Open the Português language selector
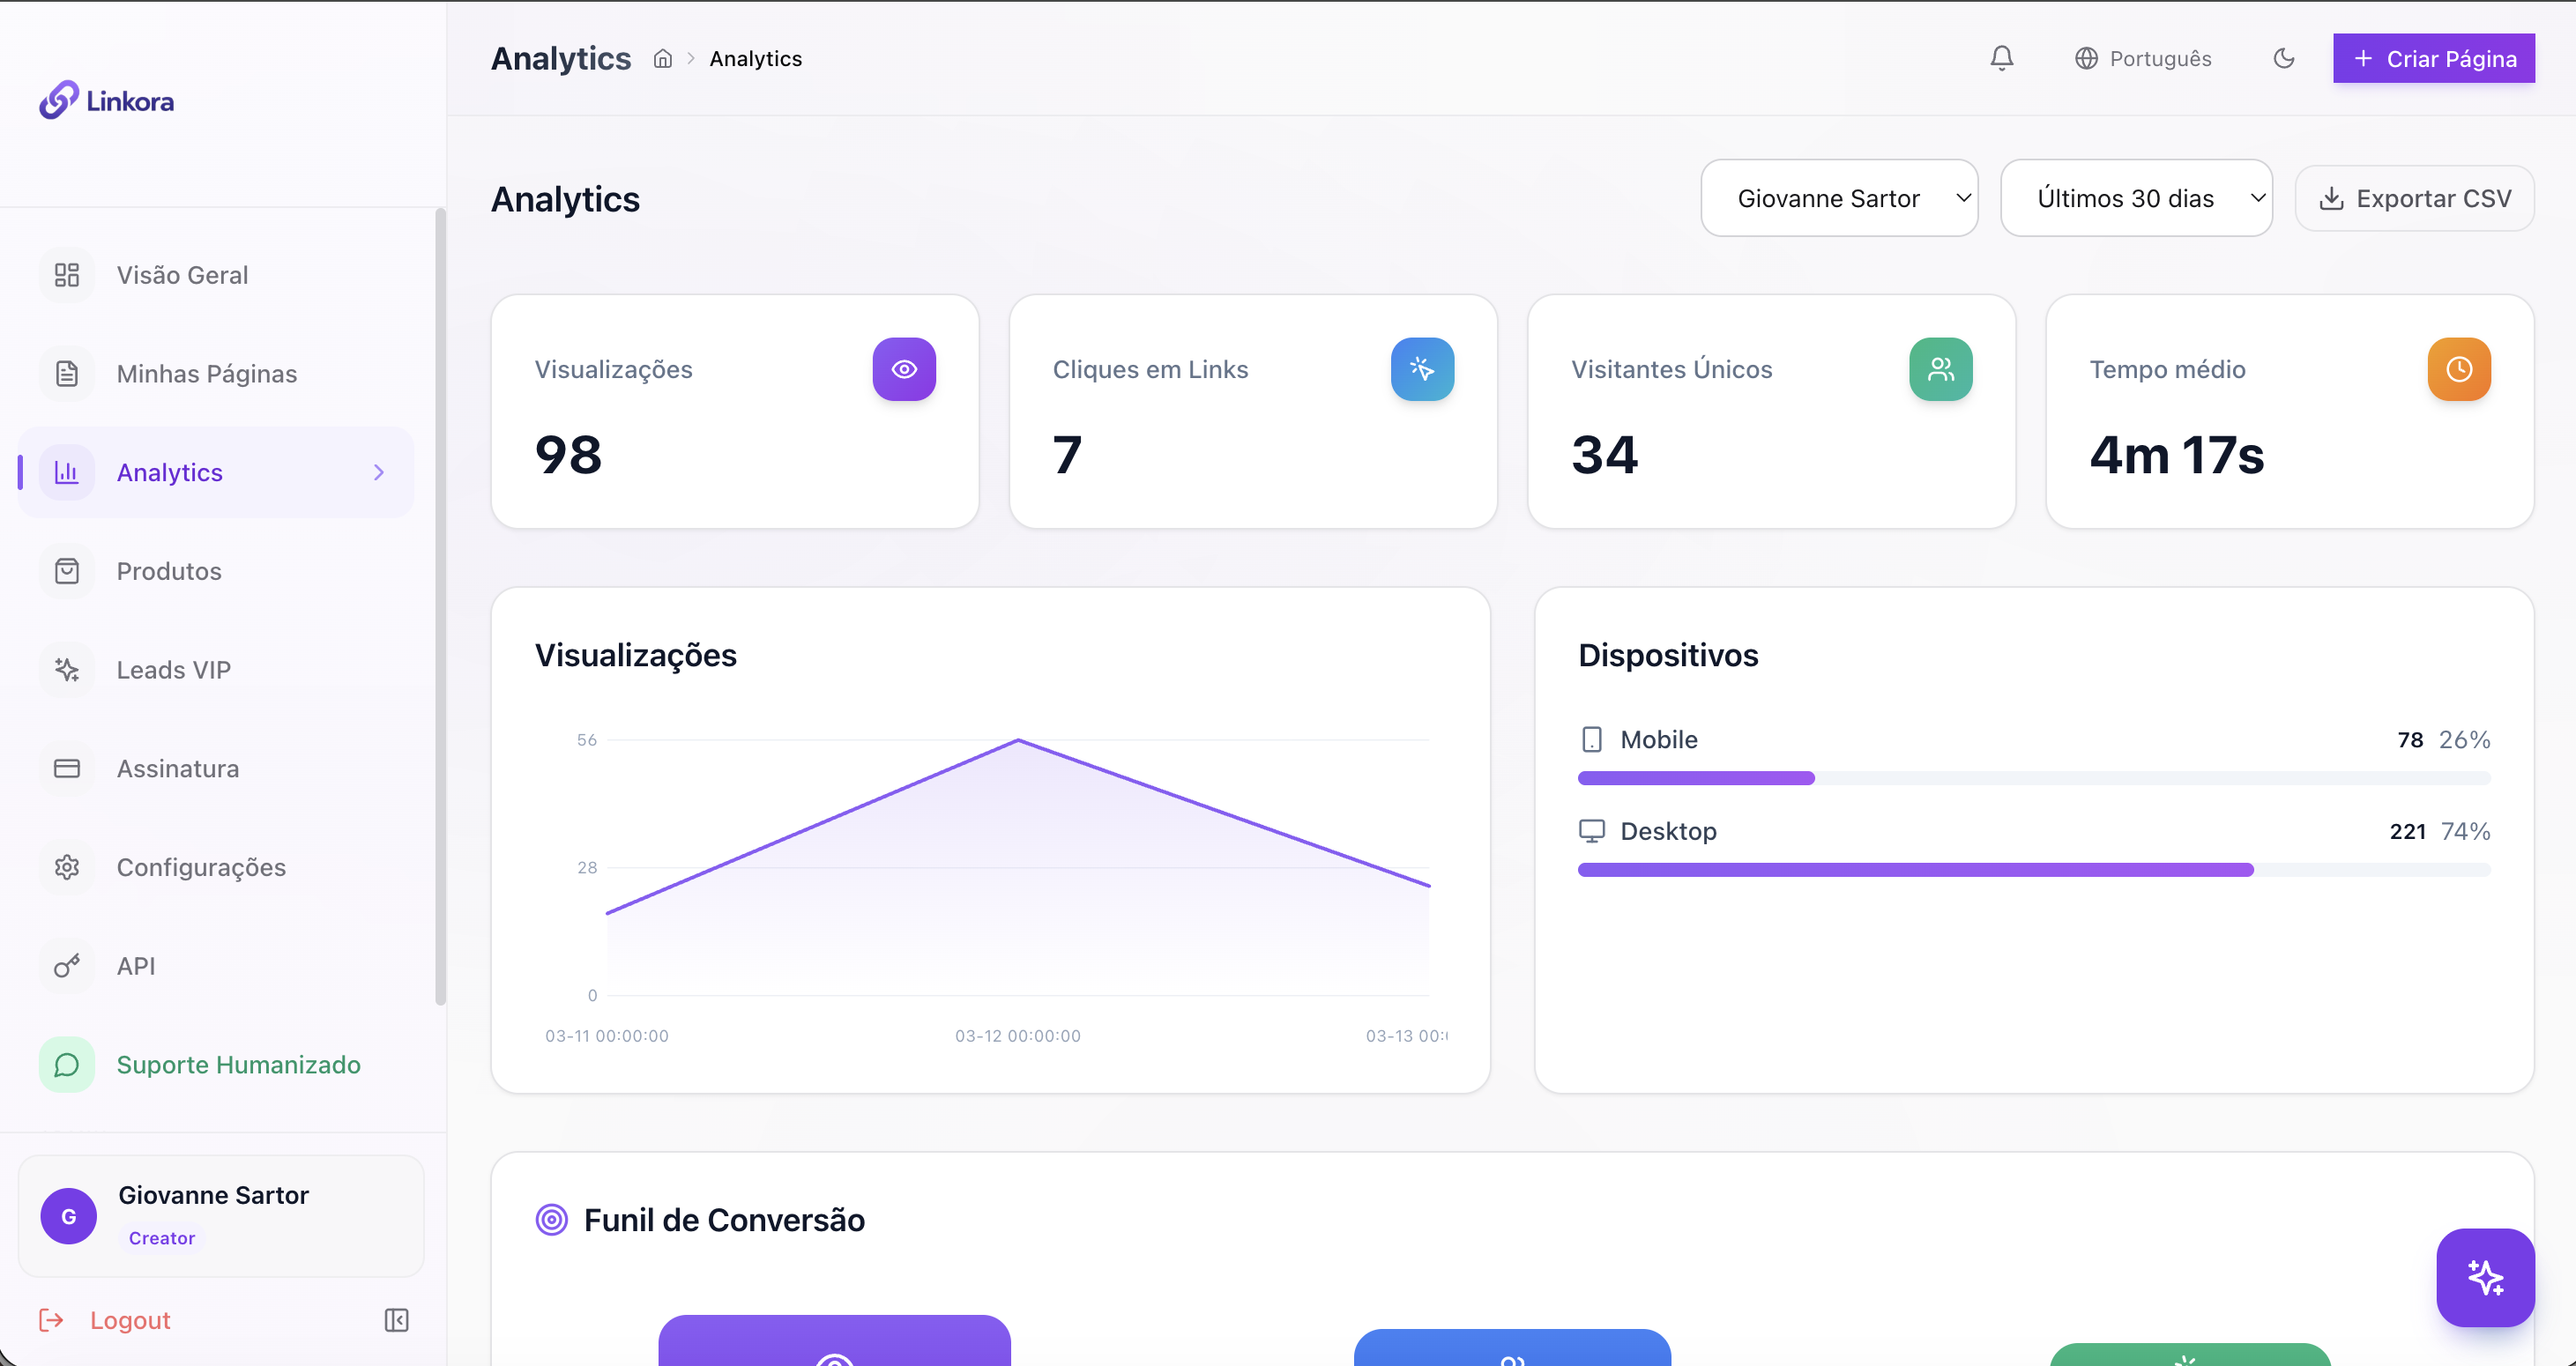The image size is (2576, 1366). 2143,58
